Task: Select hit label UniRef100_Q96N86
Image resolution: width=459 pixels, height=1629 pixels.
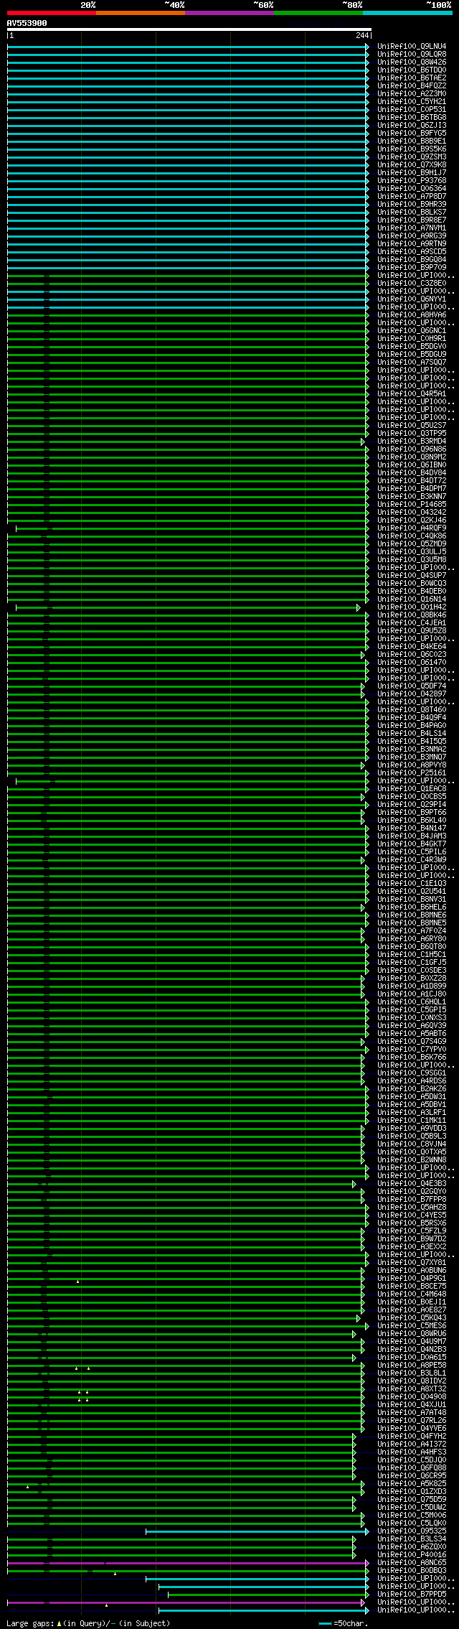Action: tap(412, 449)
